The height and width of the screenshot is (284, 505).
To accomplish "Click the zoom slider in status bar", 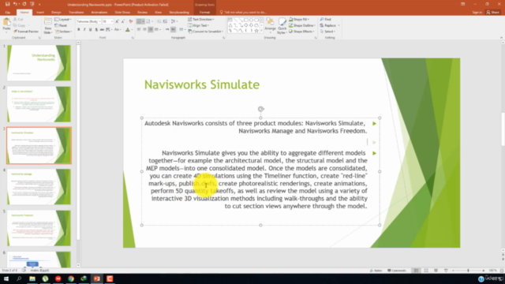I will (x=468, y=271).
